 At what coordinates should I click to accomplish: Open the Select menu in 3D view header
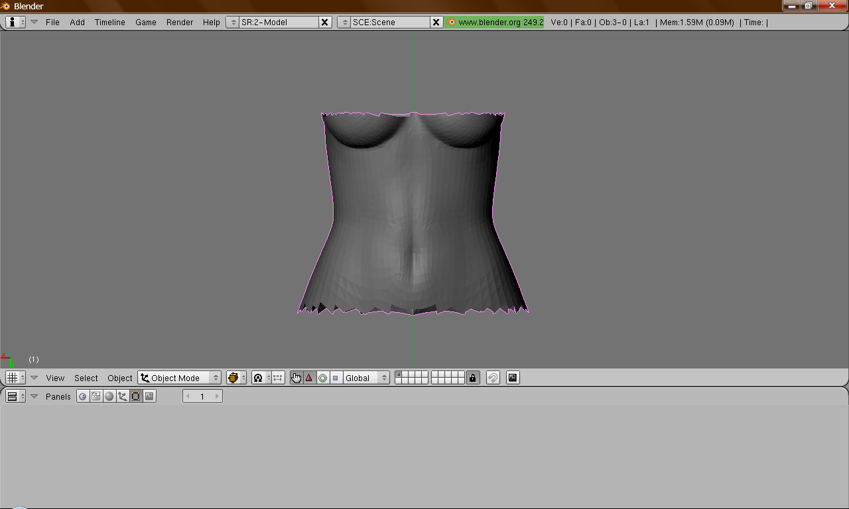coord(86,378)
